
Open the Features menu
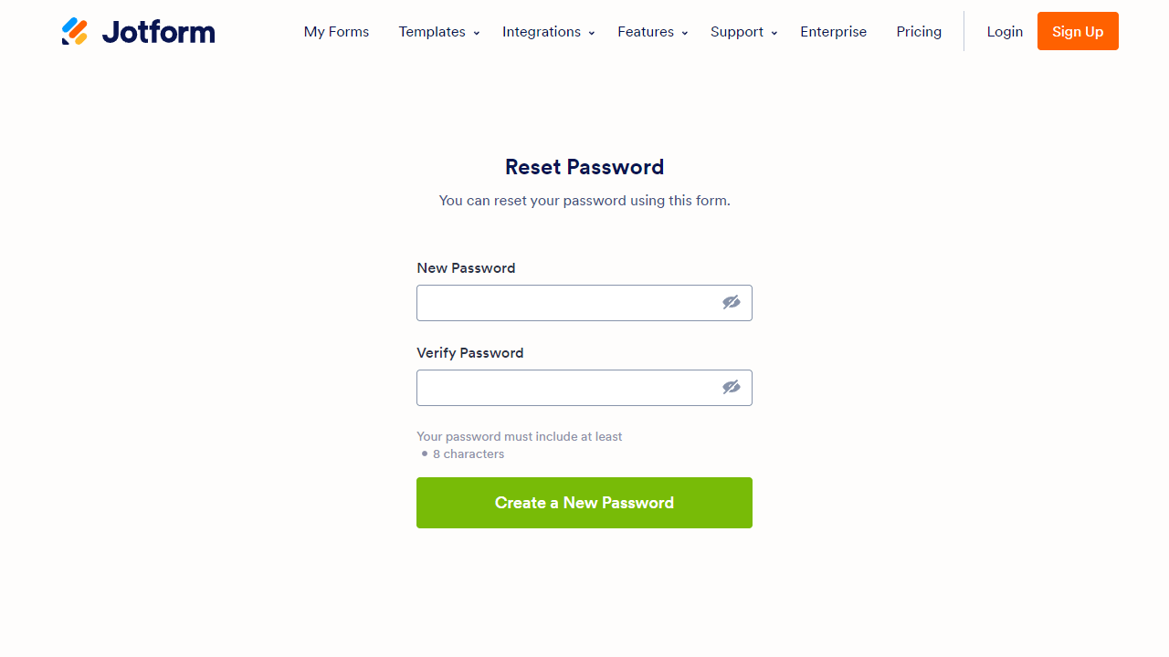point(646,32)
